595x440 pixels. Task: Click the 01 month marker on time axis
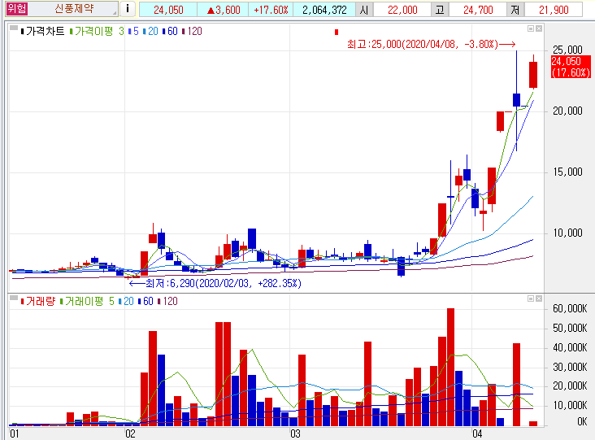15,434
